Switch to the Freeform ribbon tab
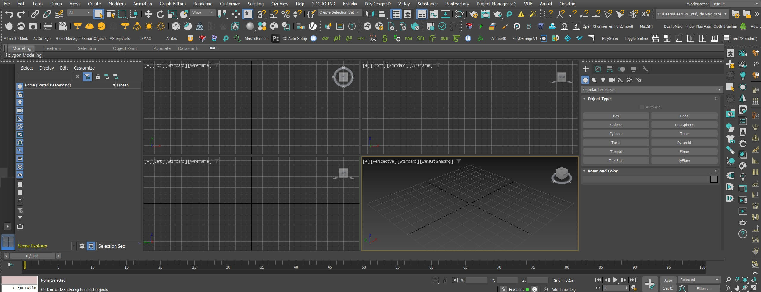Image resolution: width=761 pixels, height=292 pixels. click(x=52, y=48)
